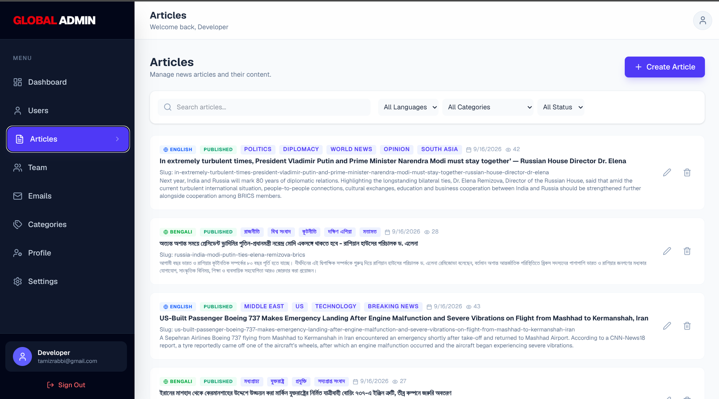Image resolution: width=719 pixels, height=399 pixels.
Task: Expand the Articles chevron arrow
Action: point(117,139)
